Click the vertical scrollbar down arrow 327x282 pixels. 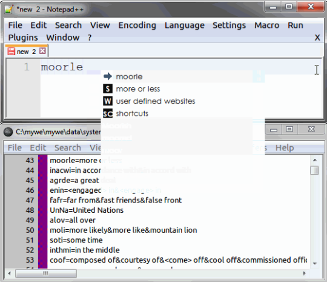[315, 263]
